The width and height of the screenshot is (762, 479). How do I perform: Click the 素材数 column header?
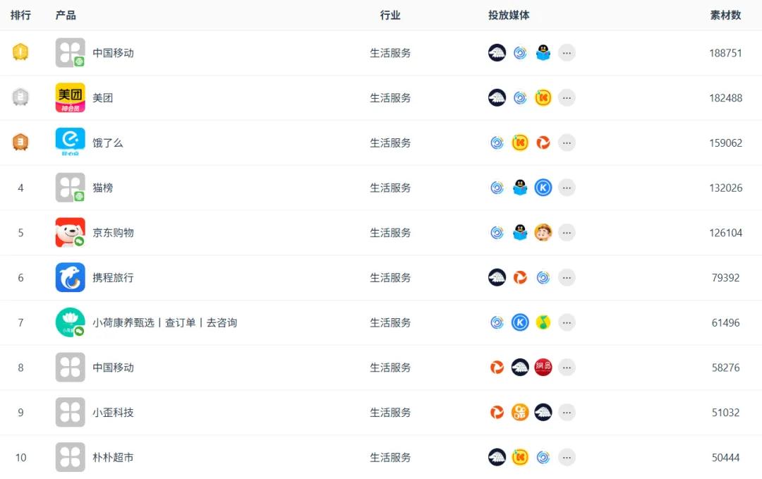pyautogui.click(x=725, y=15)
